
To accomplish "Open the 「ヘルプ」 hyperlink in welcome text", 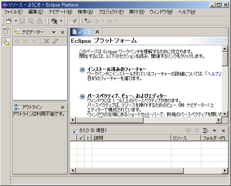I will click(213, 73).
